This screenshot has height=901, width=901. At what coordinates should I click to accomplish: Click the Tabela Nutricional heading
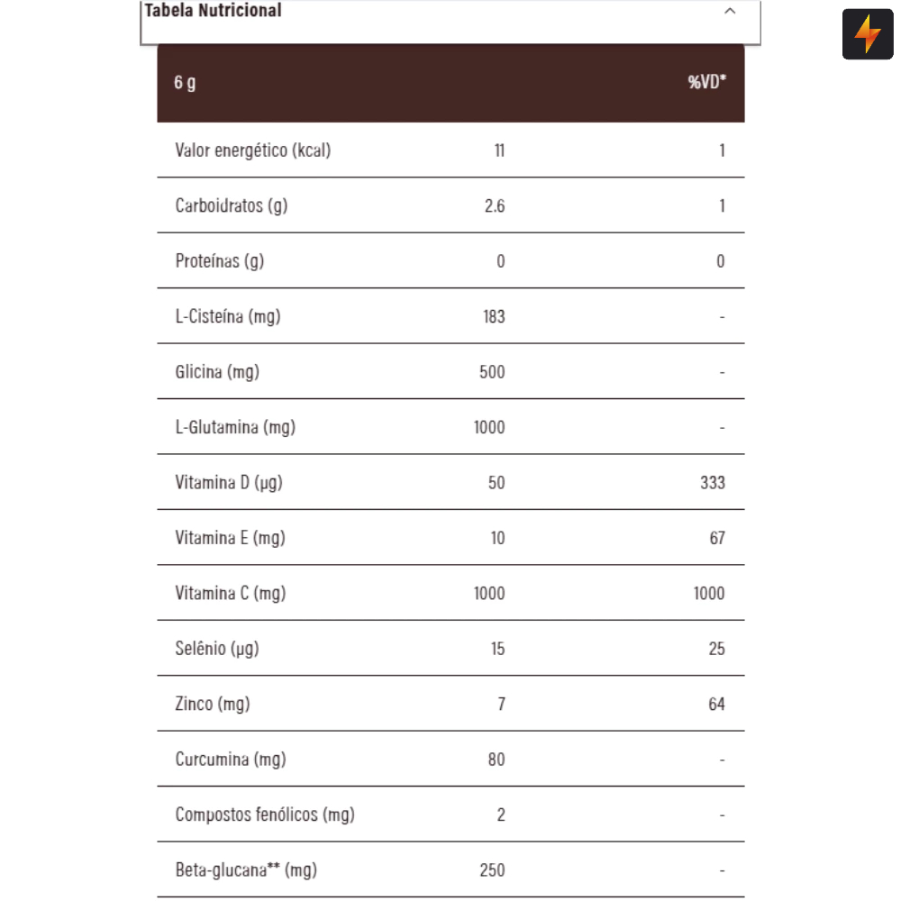click(214, 11)
